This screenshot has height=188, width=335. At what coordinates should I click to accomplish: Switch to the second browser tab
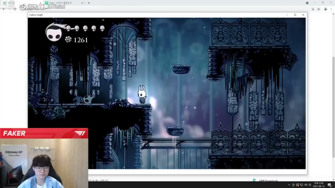(63, 3)
